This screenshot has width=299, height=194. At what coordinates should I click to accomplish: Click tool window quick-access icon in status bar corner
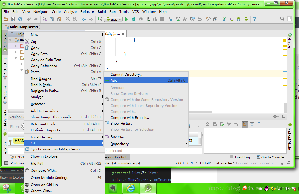pyautogui.click(x=6, y=163)
